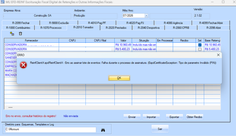Click the C:\Microuni directory field
The width and height of the screenshot is (236, 136).
point(50,130)
